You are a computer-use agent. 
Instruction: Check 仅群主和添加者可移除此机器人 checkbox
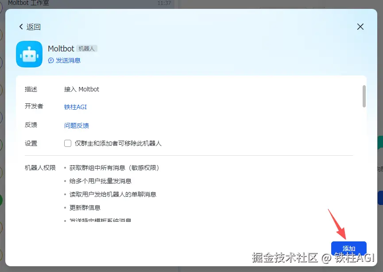click(x=68, y=143)
